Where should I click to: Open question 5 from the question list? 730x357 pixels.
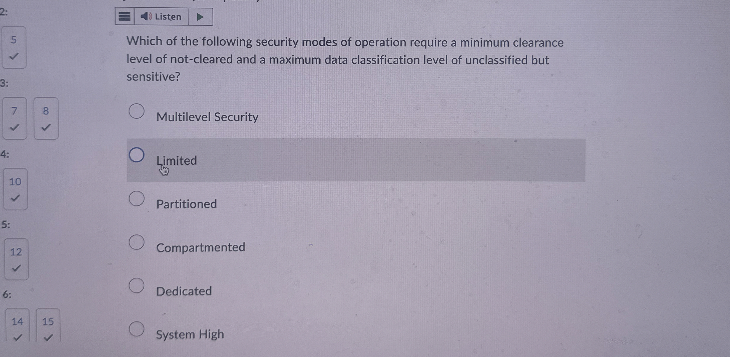(14, 39)
